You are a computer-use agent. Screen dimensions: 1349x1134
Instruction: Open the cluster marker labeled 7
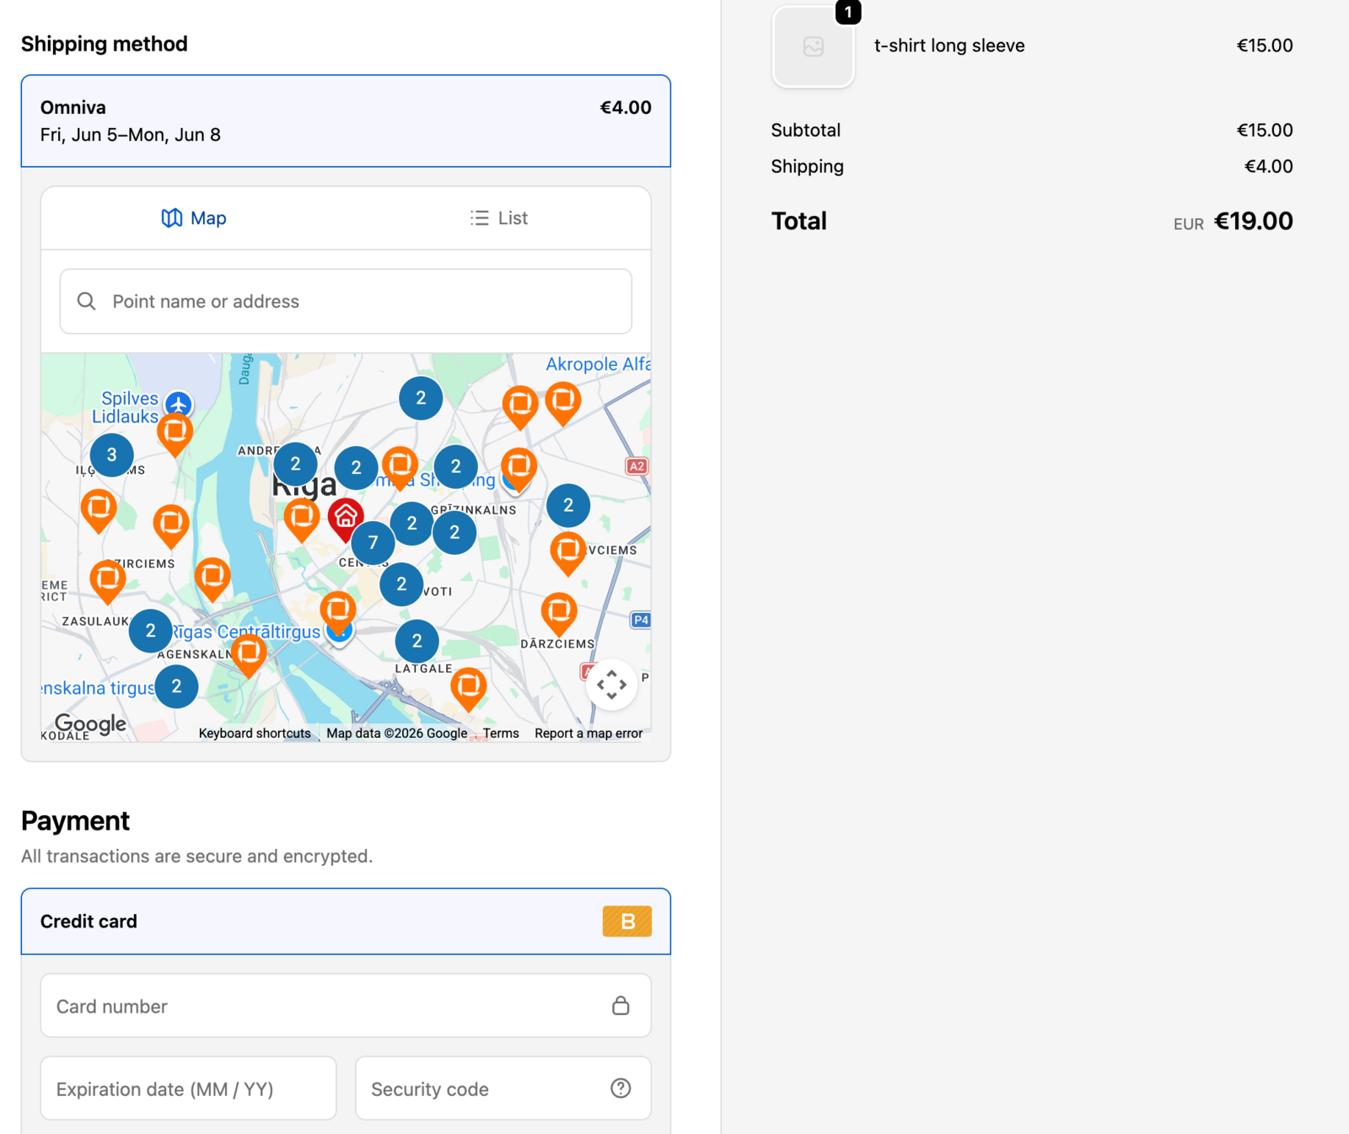[x=373, y=543]
